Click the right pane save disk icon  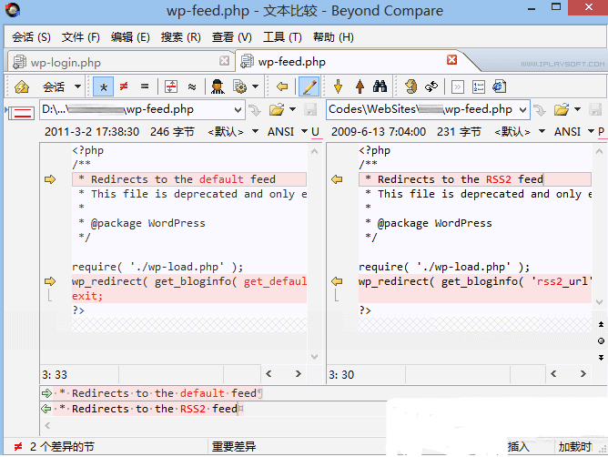(x=595, y=110)
